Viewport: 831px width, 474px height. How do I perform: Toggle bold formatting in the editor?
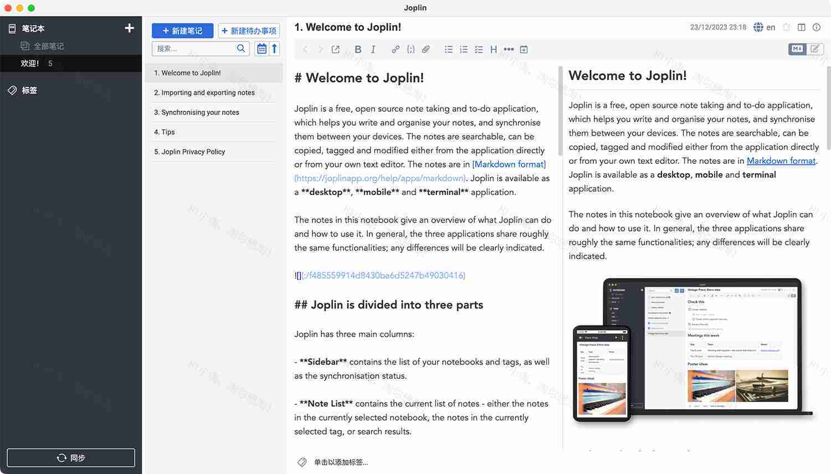point(358,49)
